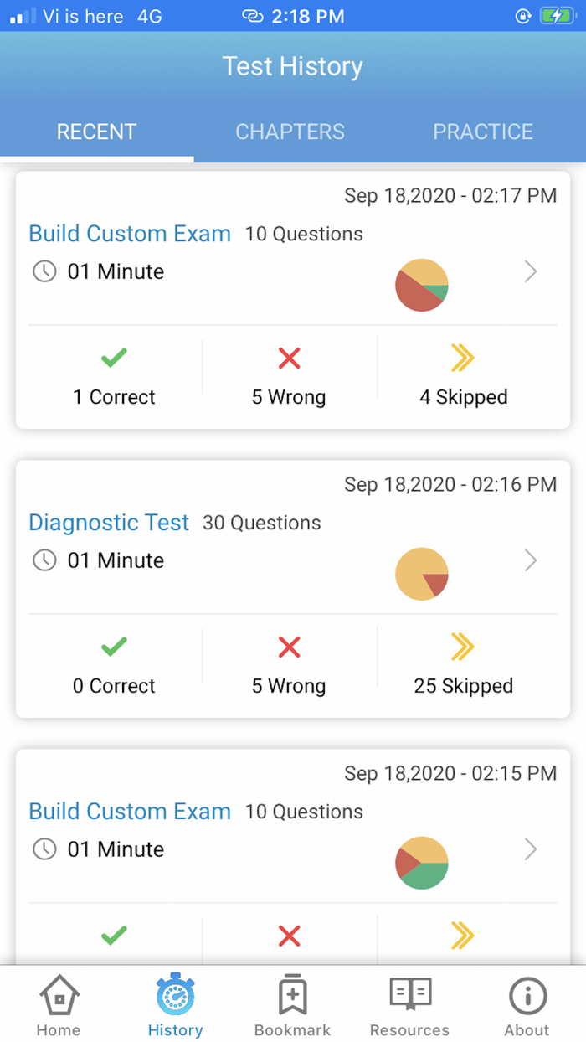Tap the pie chart in Diagnostic Test card

pos(422,574)
